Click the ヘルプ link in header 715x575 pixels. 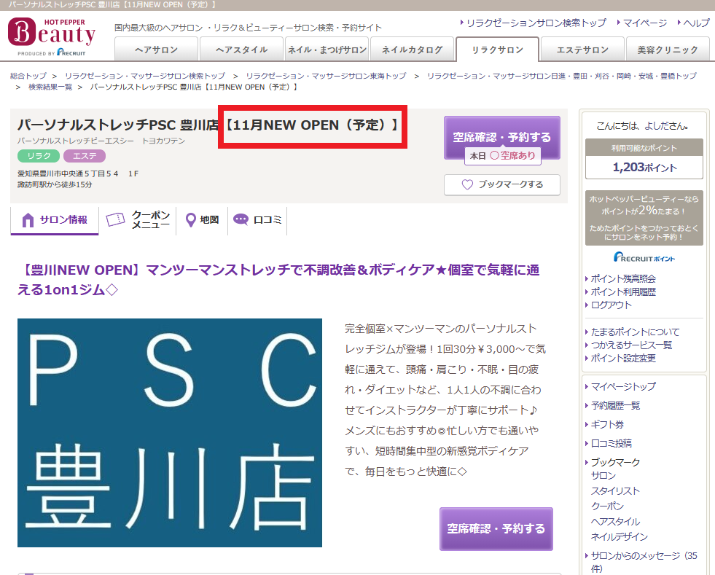pos(695,23)
